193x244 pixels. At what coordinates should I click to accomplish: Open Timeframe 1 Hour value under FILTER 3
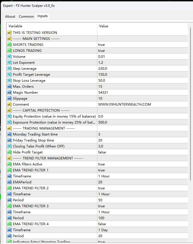[x=142, y=212]
